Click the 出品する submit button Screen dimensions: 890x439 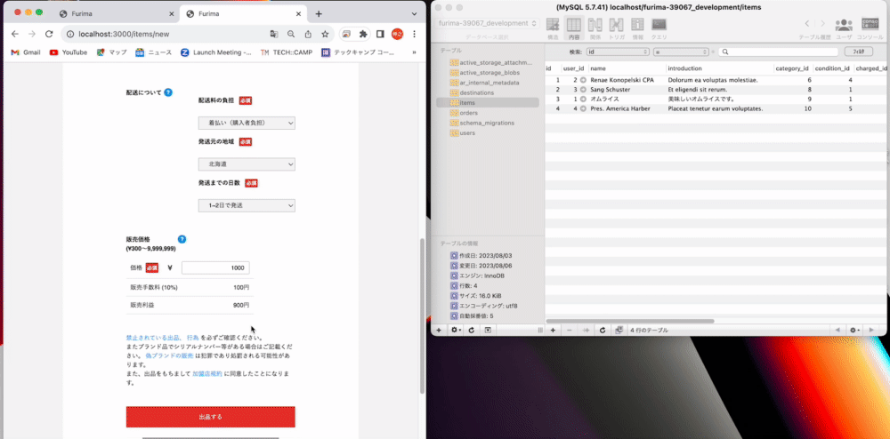(x=211, y=417)
